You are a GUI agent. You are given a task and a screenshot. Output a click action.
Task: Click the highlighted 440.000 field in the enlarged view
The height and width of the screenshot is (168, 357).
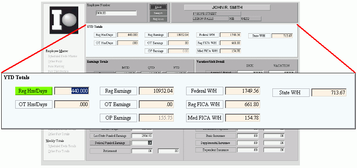coord(72,91)
